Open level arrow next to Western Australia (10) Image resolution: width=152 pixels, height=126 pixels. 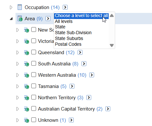pyautogui.click(x=92, y=75)
